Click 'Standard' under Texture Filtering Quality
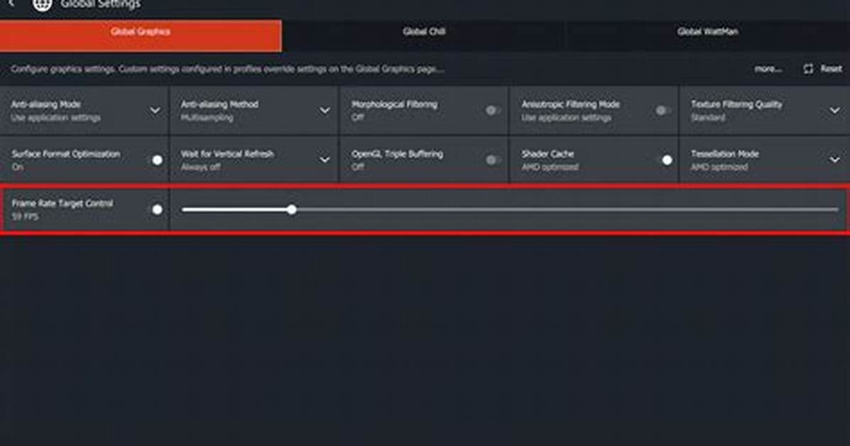Image resolution: width=850 pixels, height=446 pixels. 708,118
